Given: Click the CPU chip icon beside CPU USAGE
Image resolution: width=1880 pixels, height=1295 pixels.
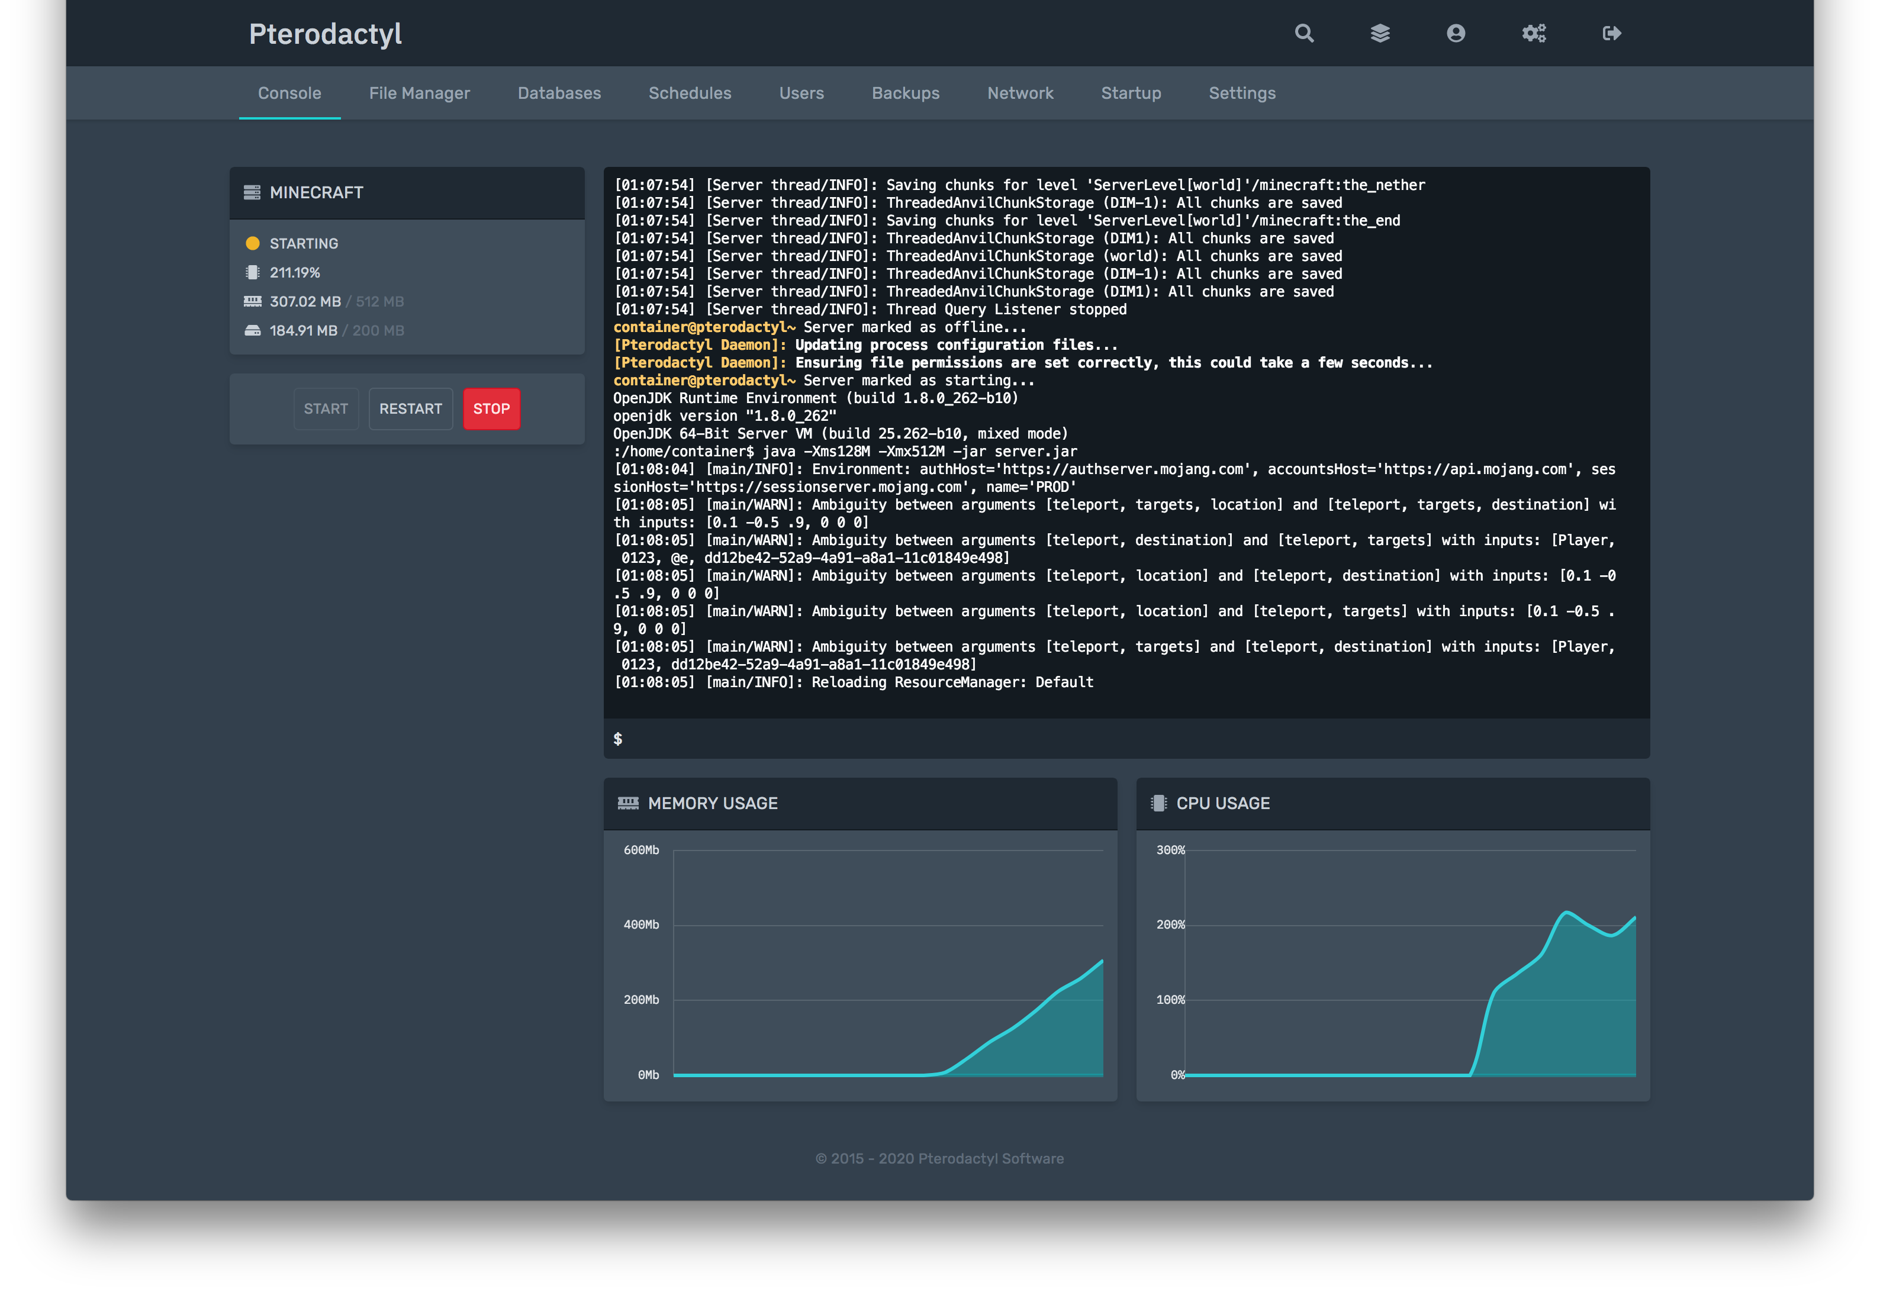Looking at the screenshot, I should pyautogui.click(x=1158, y=803).
